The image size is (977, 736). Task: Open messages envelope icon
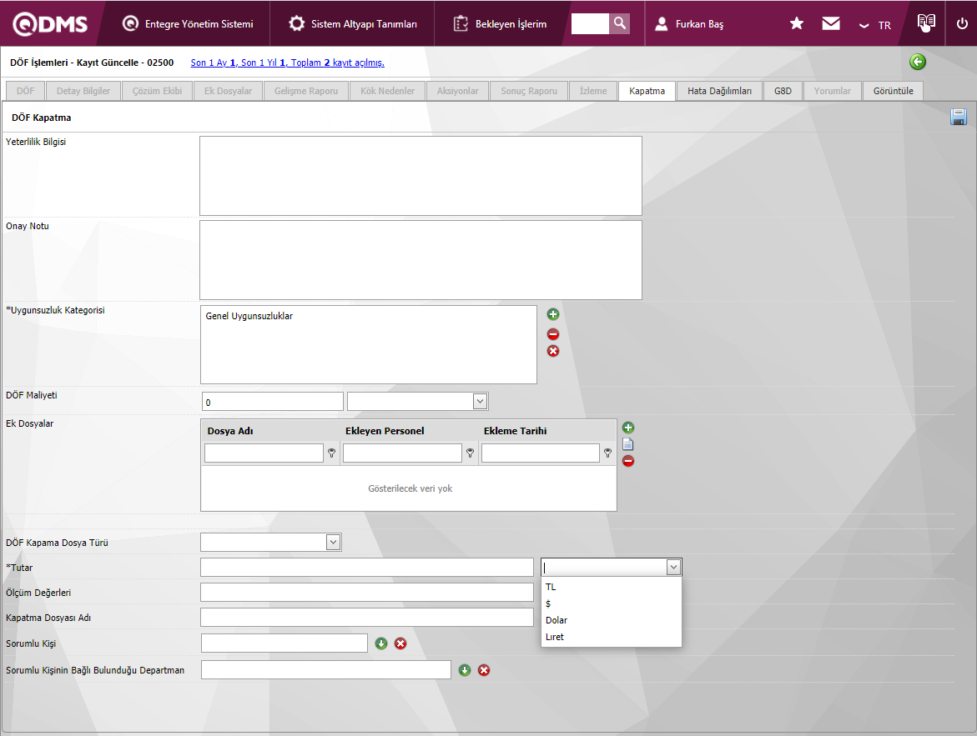coord(830,23)
